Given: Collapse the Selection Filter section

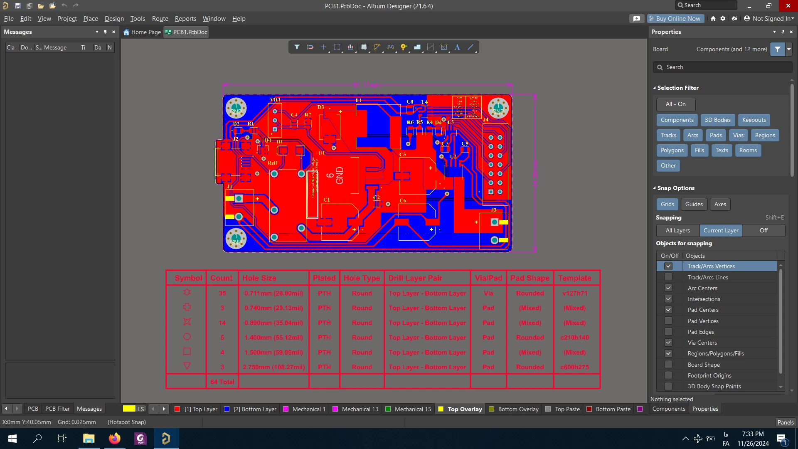Looking at the screenshot, I should click(x=654, y=88).
